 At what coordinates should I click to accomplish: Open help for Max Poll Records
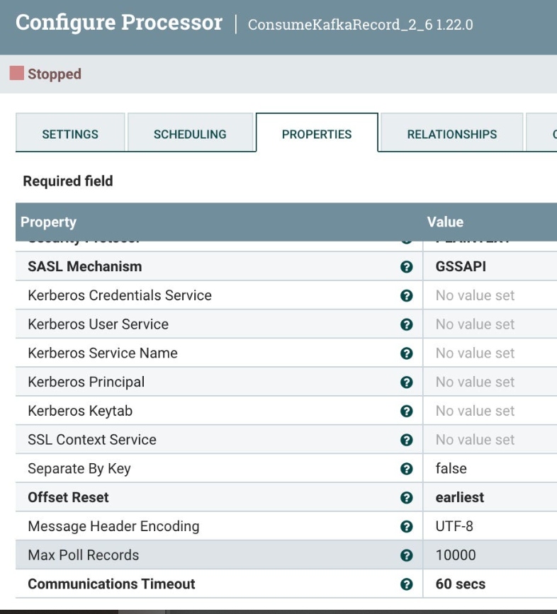pyautogui.click(x=405, y=555)
